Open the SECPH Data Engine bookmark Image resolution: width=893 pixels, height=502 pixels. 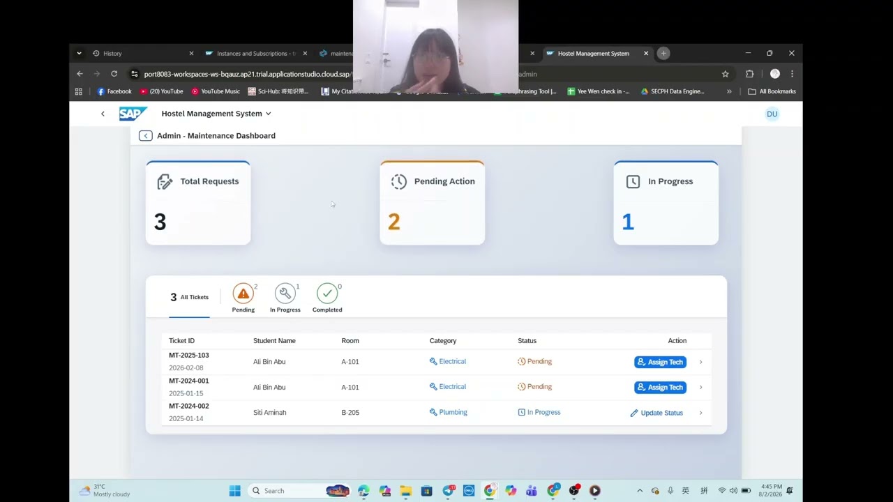point(673,91)
